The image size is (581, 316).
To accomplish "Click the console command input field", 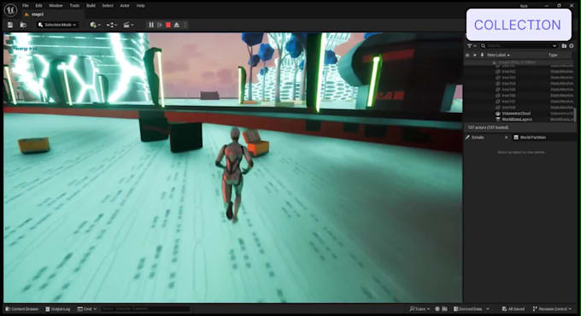I will click(145, 308).
